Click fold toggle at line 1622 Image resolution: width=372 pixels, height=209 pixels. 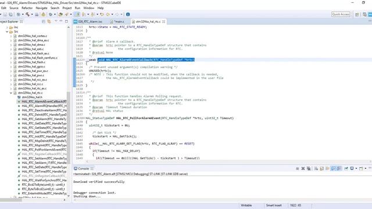pyautogui.click(x=84, y=60)
